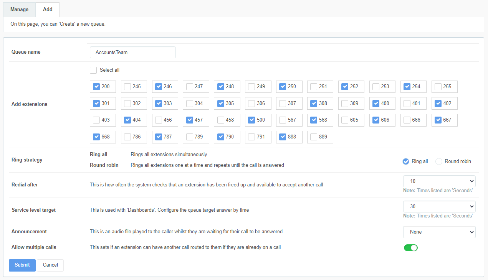Check extension 889 checkbox
Image resolution: width=488 pixels, height=280 pixels.
(x=314, y=137)
